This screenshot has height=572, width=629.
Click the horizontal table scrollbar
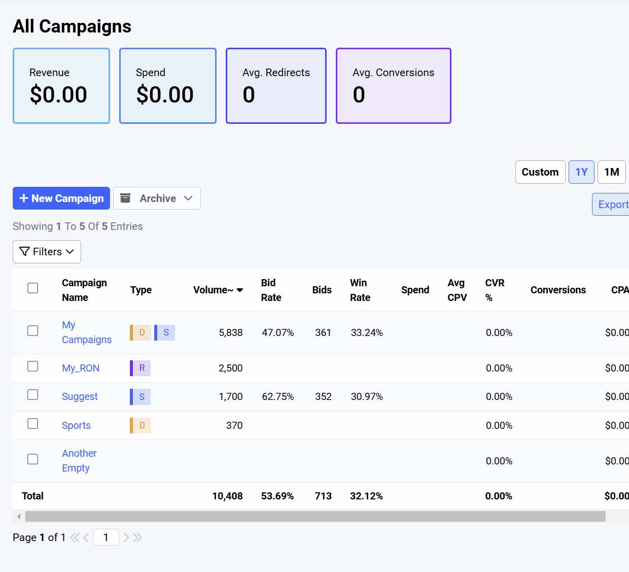[314, 517]
